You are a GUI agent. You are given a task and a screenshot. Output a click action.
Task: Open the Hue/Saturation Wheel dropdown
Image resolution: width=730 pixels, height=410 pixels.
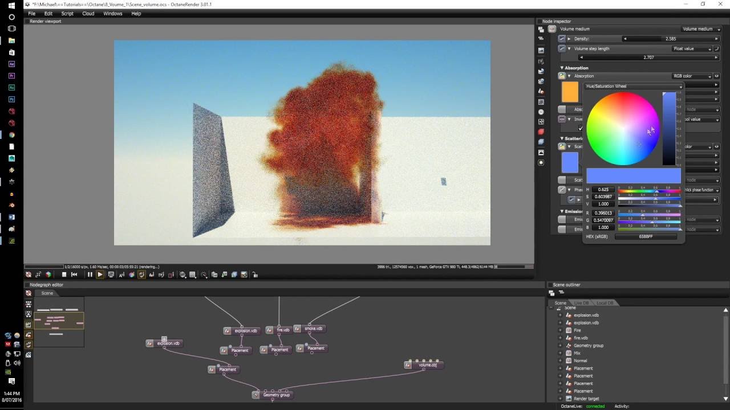click(x=633, y=87)
